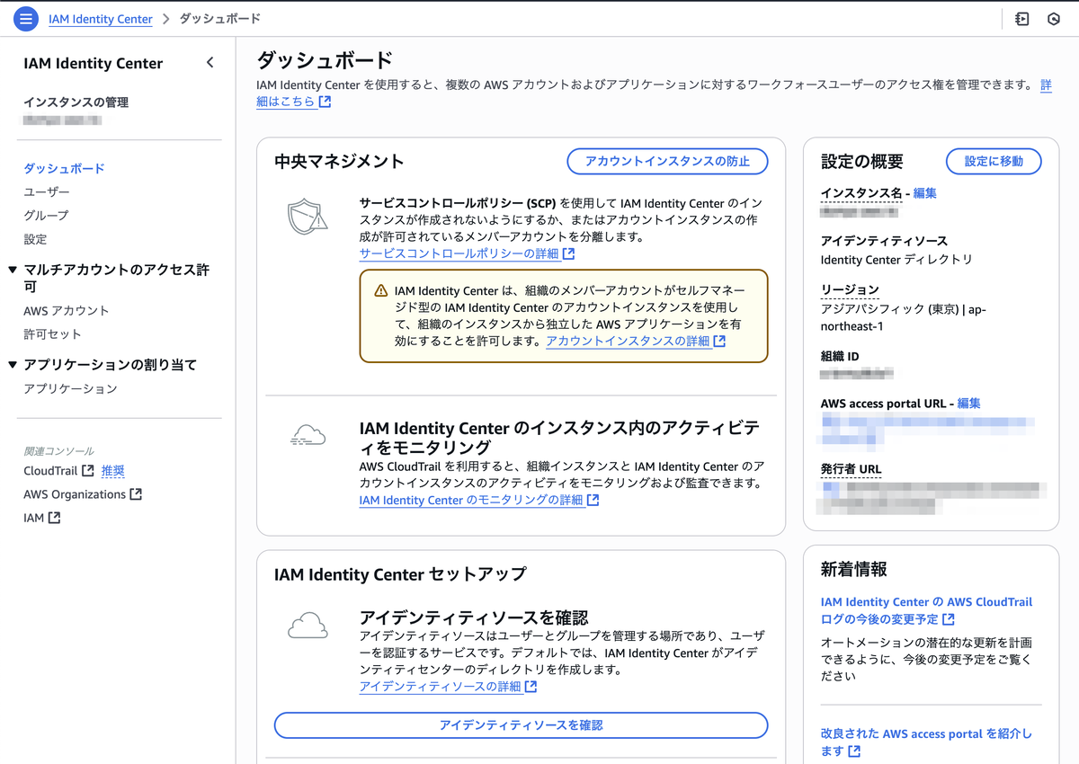The width and height of the screenshot is (1079, 764).
Task: Click the shield warning icon in 中央マネジメント
Action: 308,217
